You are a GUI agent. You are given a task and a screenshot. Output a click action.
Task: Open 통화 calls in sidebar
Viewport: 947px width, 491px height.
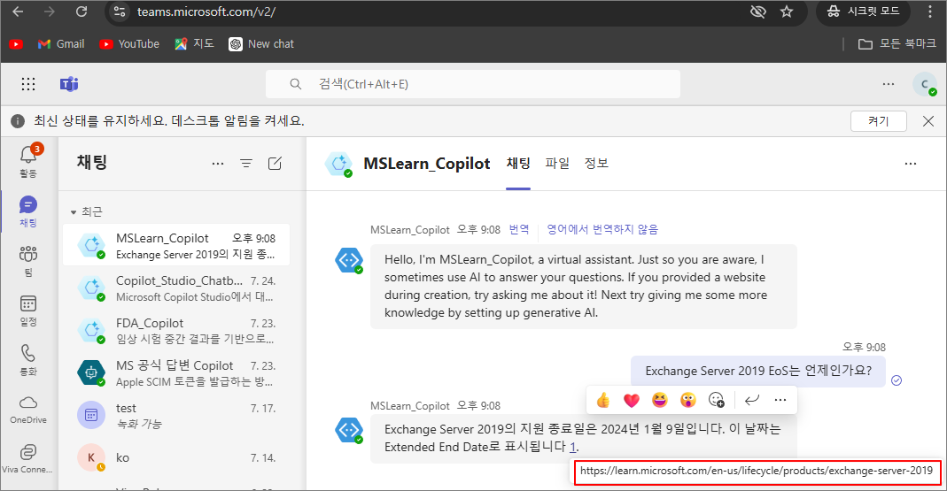[x=28, y=359]
